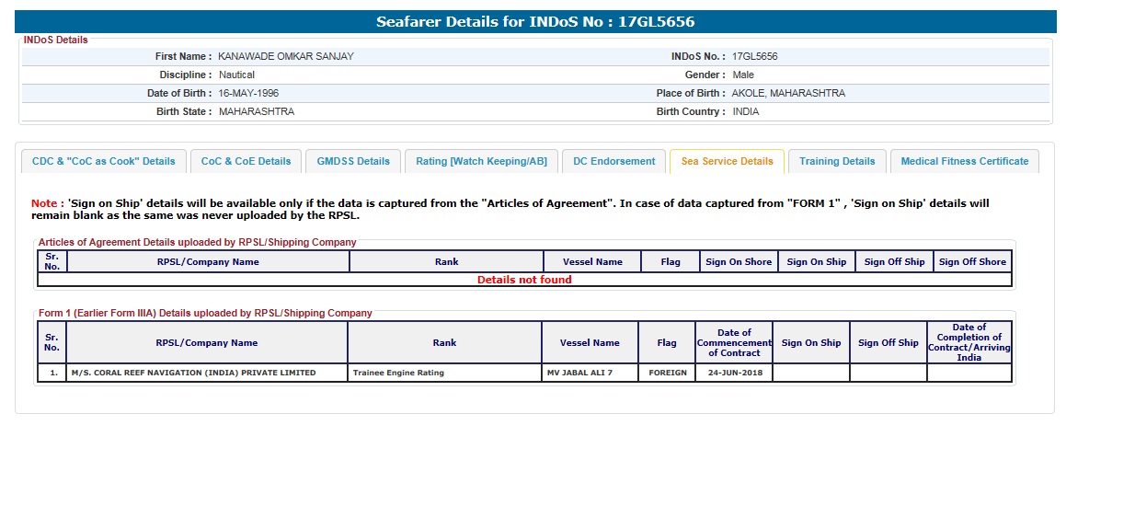This screenshot has width=1135, height=506.
Task: Click the INDoS No. value 17GL5656
Action: point(754,57)
